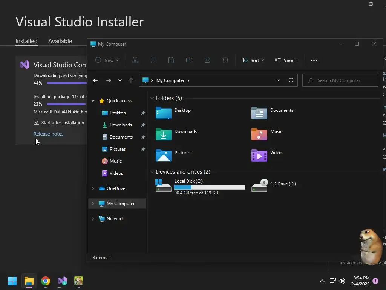Open recent locations dropdown arrow

pyautogui.click(x=120, y=80)
